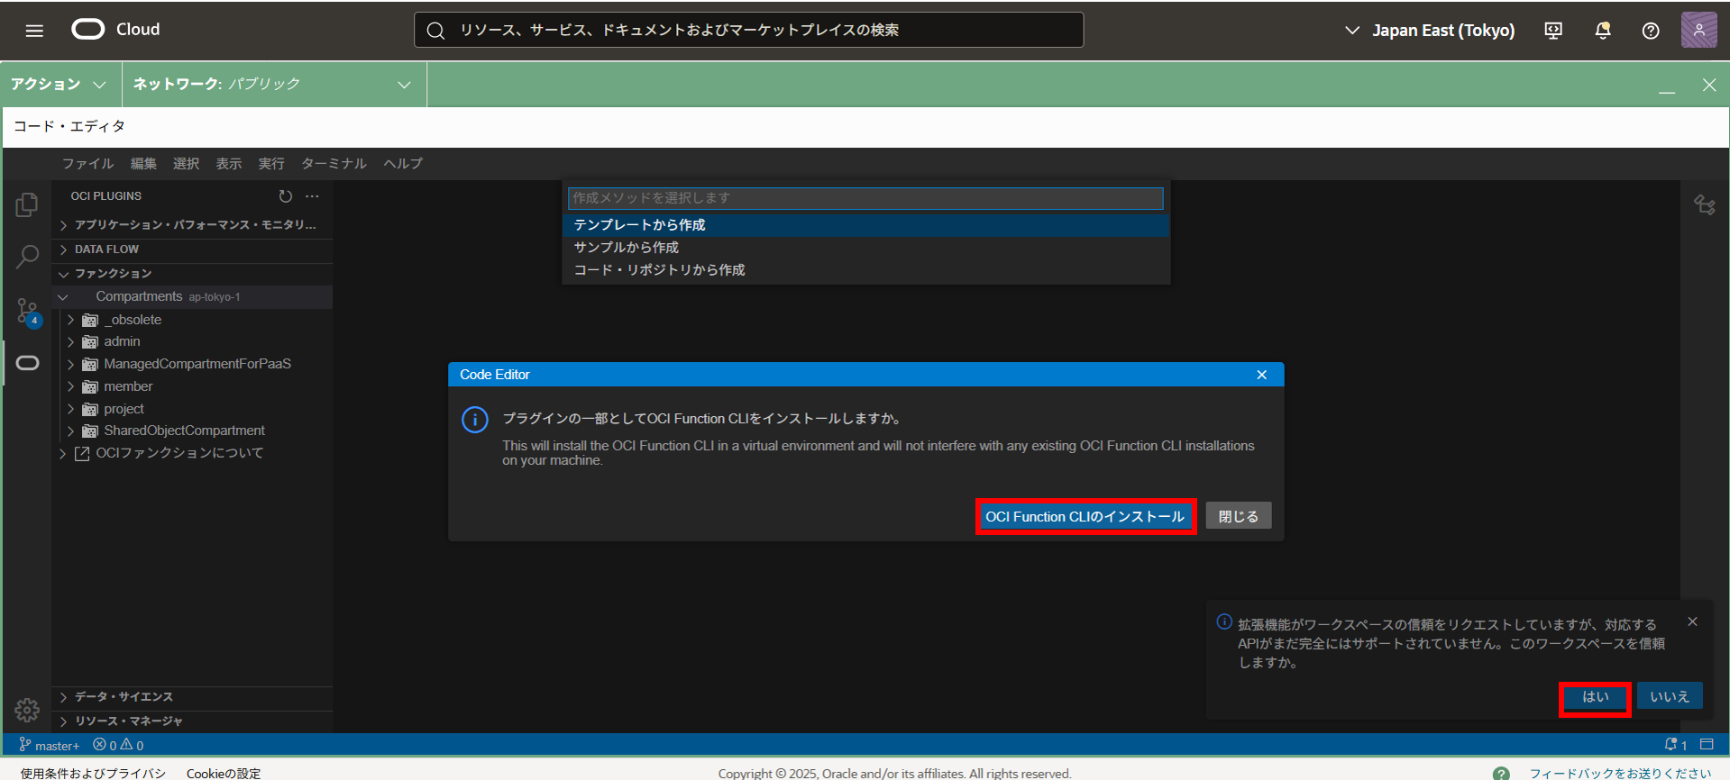Choose テンプレートから作成 option
Image resolution: width=1730 pixels, height=780 pixels.
point(865,225)
